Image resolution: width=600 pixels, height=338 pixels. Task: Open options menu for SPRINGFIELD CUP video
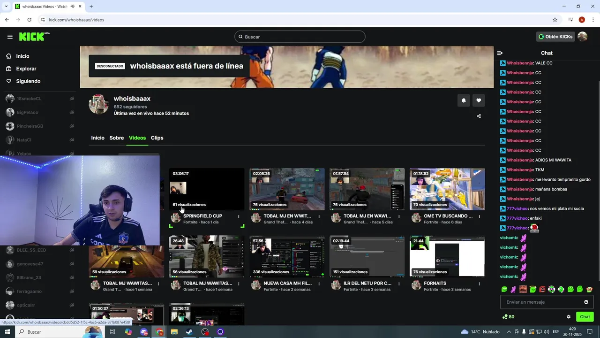click(x=239, y=216)
